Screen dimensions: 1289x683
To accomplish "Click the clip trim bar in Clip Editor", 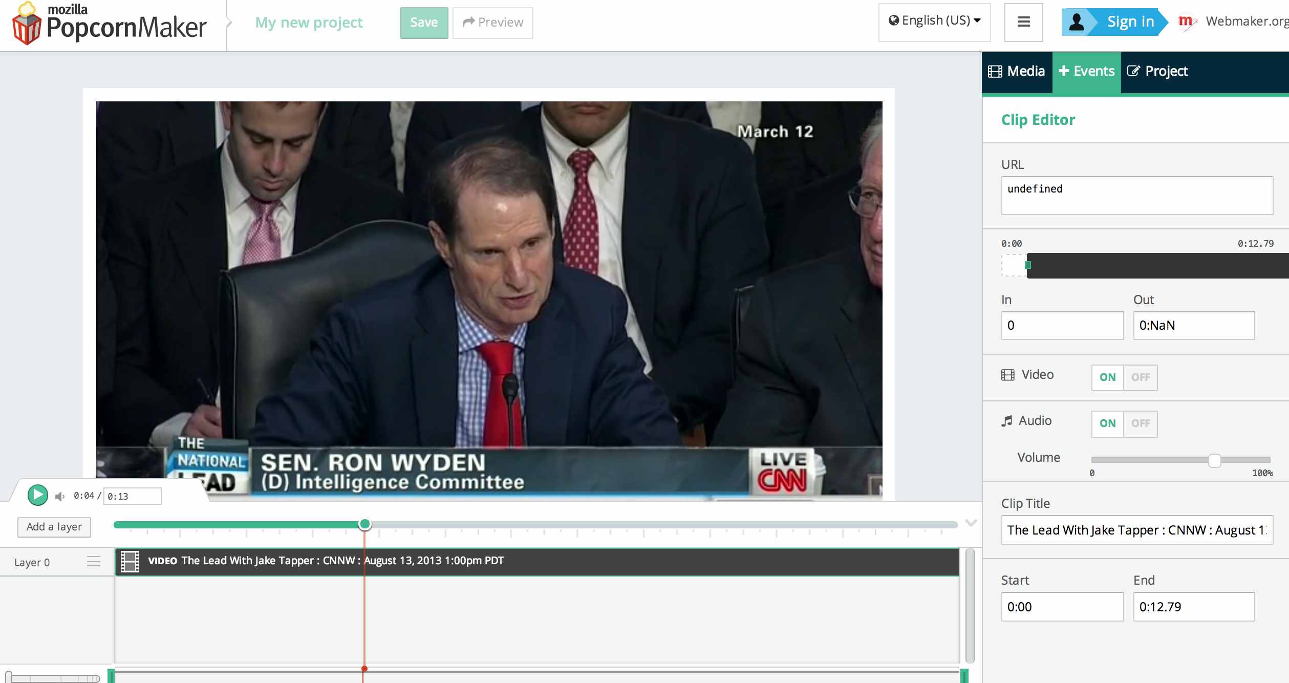I will pos(1157,266).
